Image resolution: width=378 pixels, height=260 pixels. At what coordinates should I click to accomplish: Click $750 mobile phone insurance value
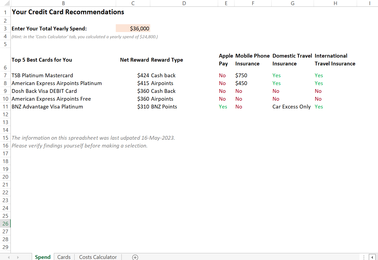click(x=241, y=75)
